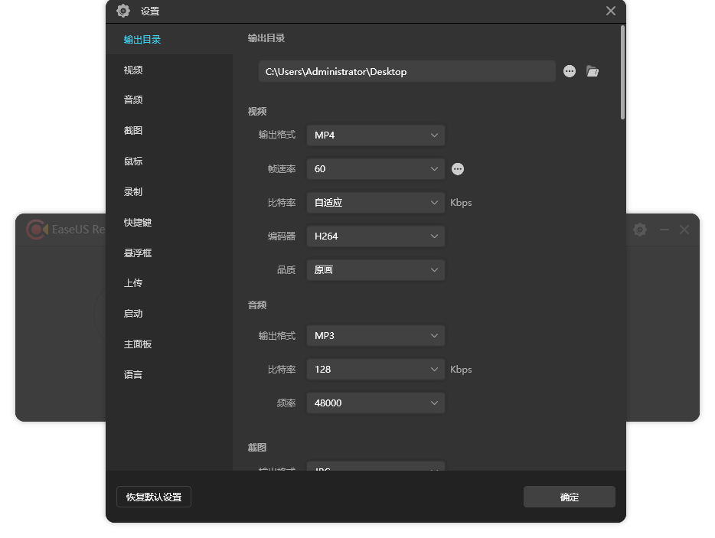Click the 确定 button
The width and height of the screenshot is (715, 538).
tap(569, 497)
